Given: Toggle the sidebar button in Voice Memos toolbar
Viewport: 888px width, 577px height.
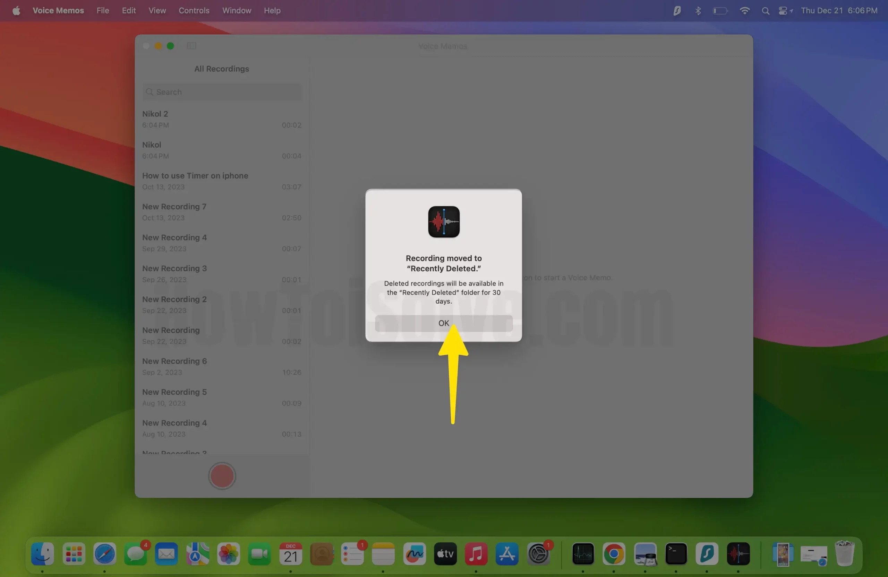Looking at the screenshot, I should click(191, 46).
